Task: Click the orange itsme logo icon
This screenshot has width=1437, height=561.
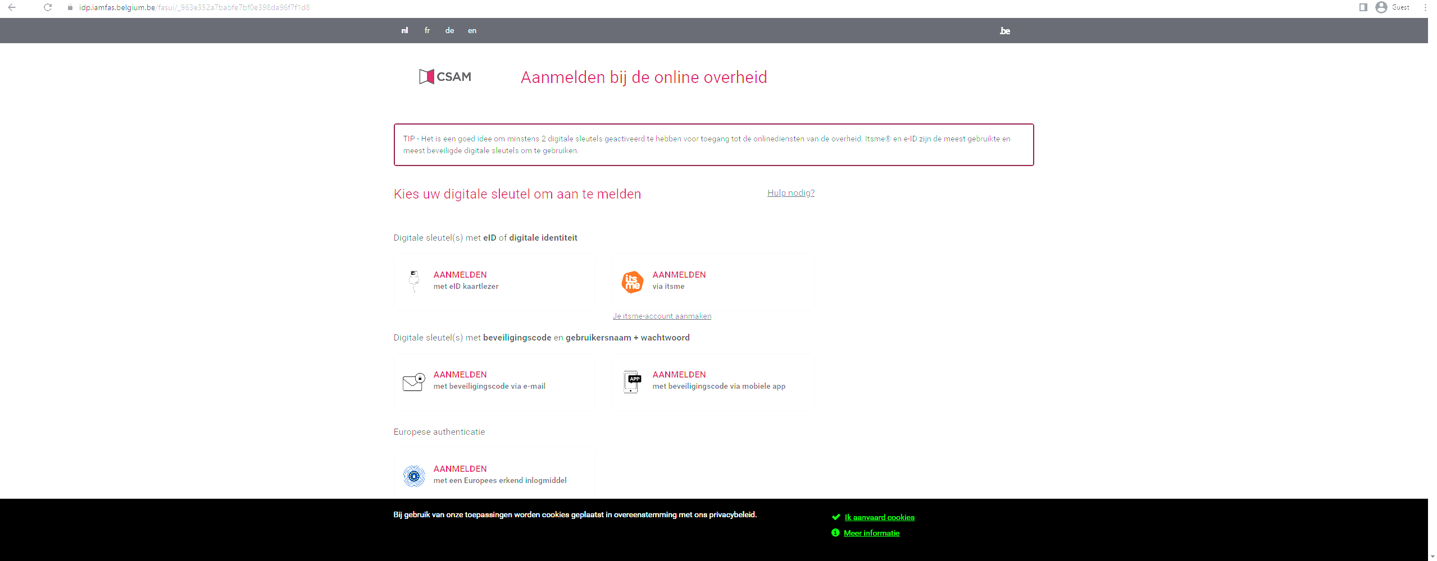Action: 632,282
